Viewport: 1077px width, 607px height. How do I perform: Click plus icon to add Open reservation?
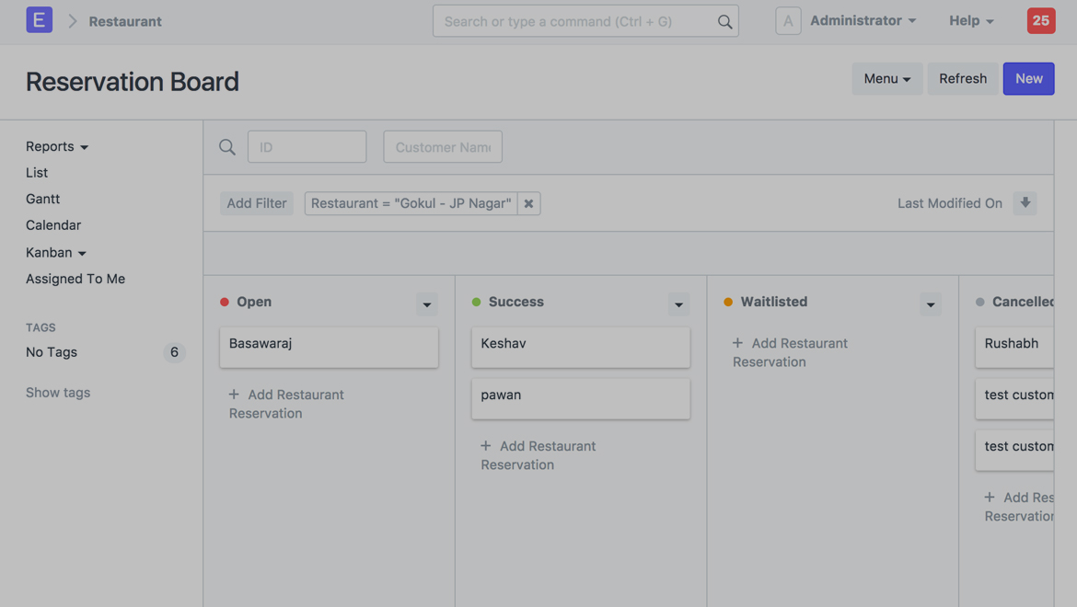pos(234,395)
